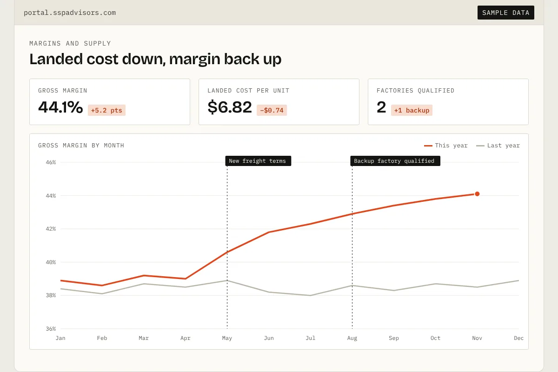
Task: Click the -$0.74 change badge
Action: point(272,110)
